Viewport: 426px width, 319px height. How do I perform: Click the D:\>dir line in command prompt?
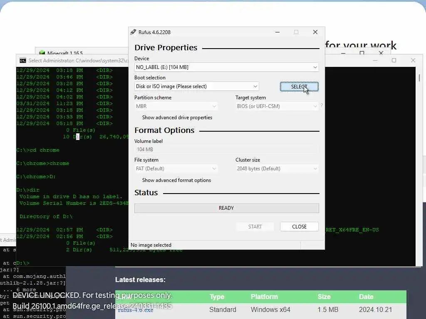tap(28, 190)
